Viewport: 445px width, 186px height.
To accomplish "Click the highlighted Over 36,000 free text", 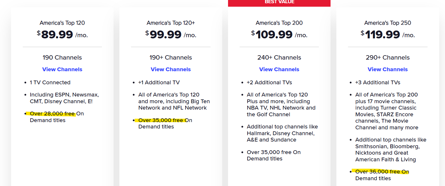I will [378, 172].
